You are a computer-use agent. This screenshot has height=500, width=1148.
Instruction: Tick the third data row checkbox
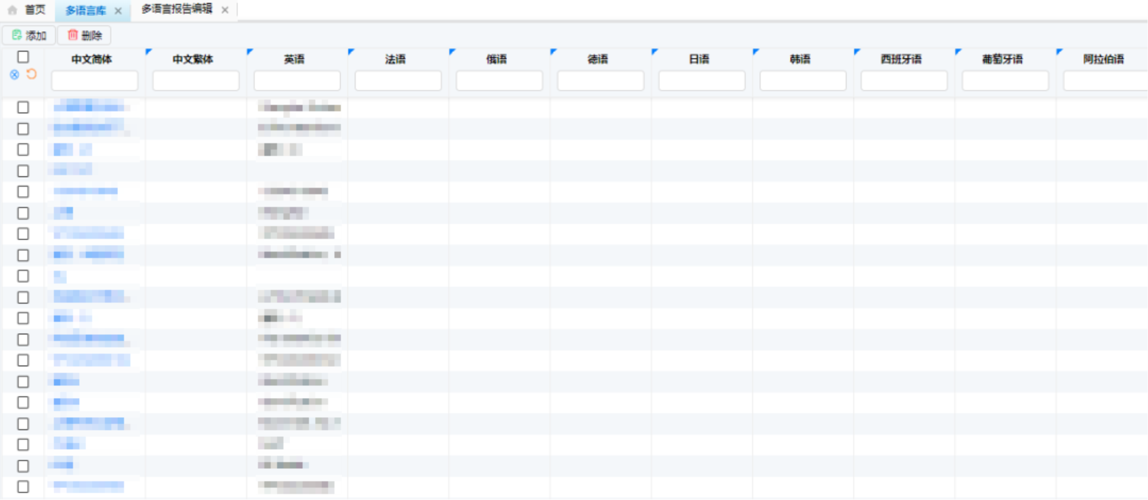(23, 149)
